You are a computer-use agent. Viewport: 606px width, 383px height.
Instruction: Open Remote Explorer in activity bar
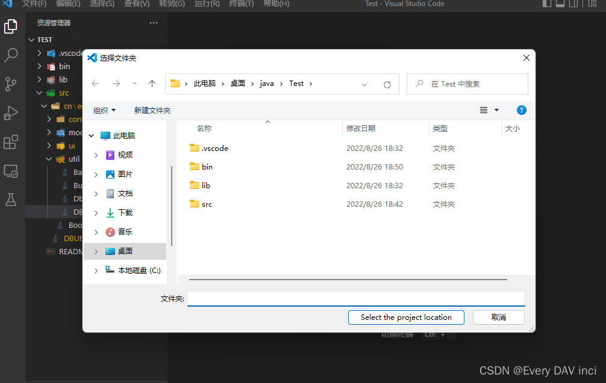[10, 171]
